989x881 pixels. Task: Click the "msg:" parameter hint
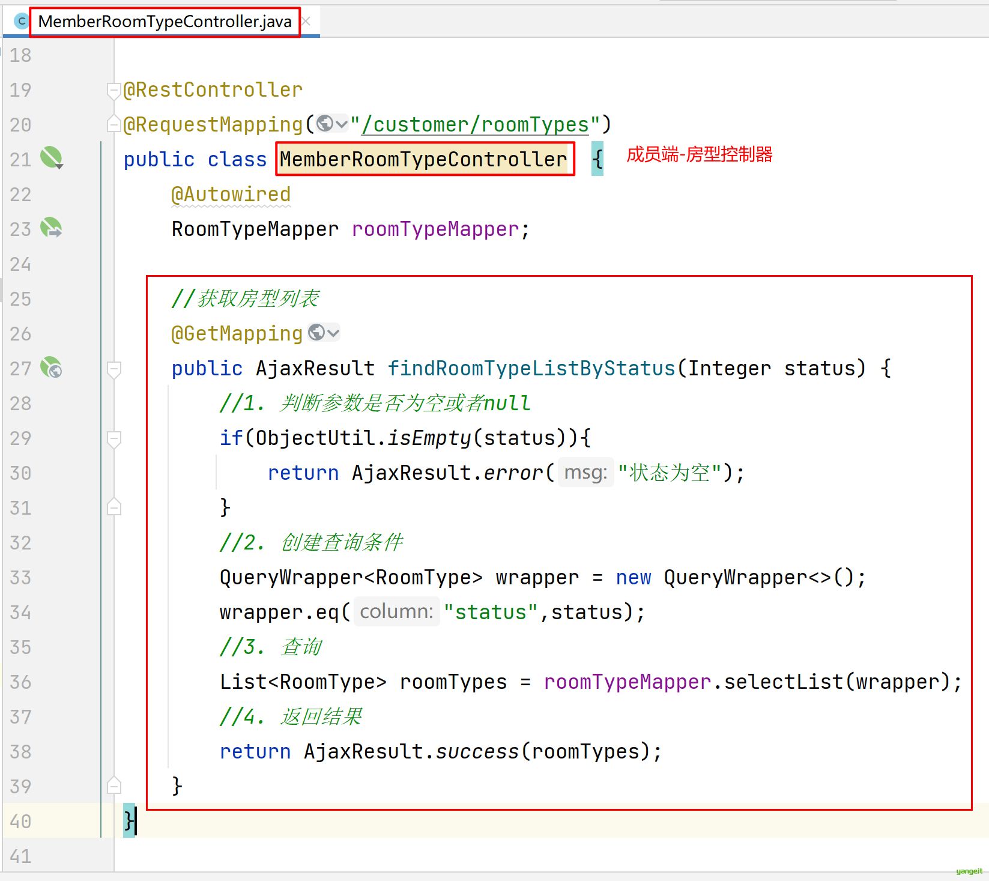(x=586, y=473)
